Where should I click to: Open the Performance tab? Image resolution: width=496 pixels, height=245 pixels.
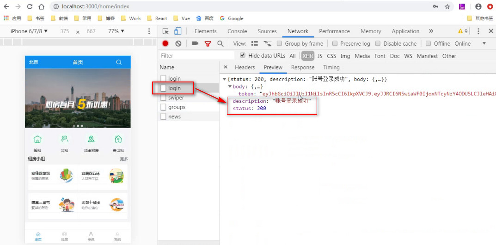[x=334, y=31]
